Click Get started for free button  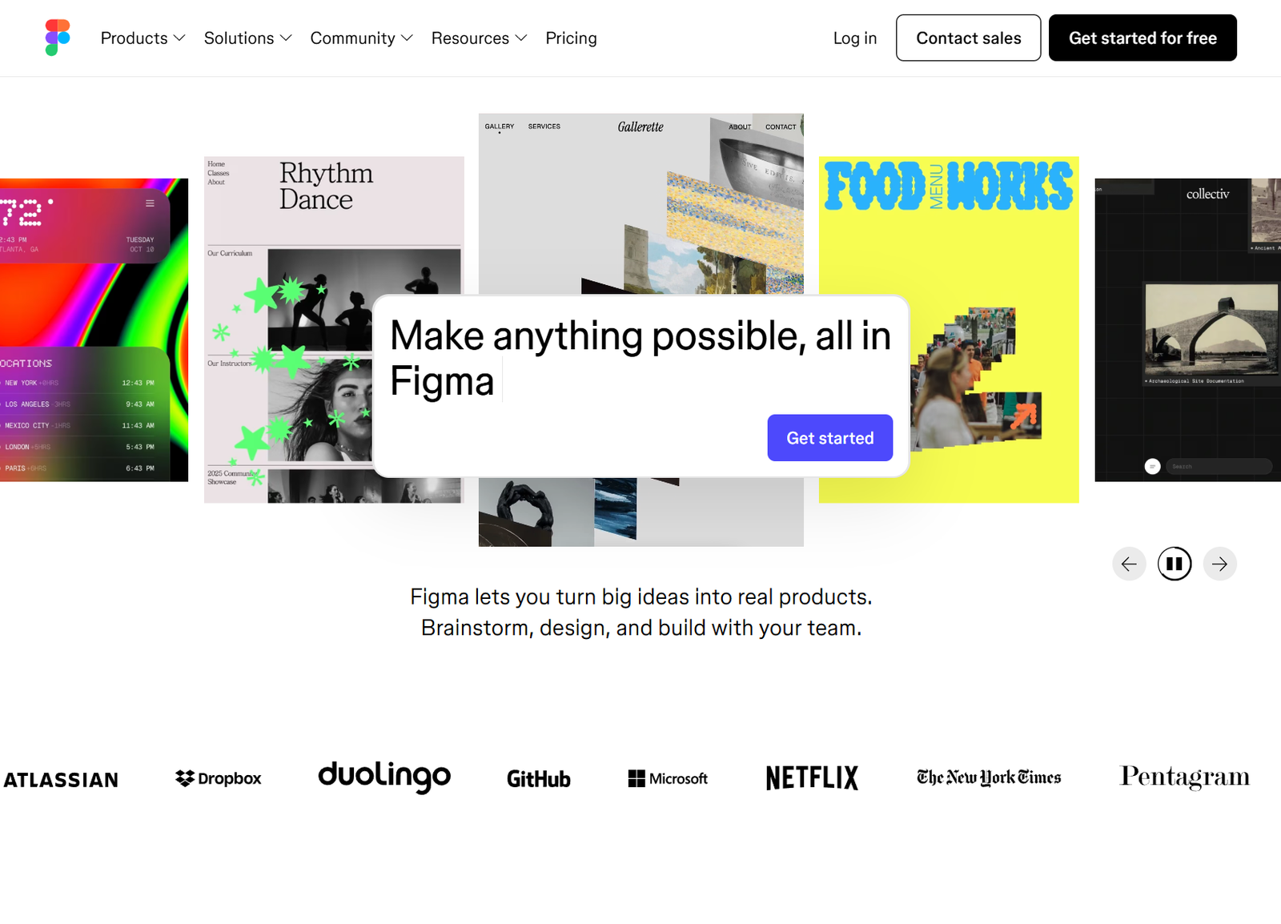[1142, 38]
